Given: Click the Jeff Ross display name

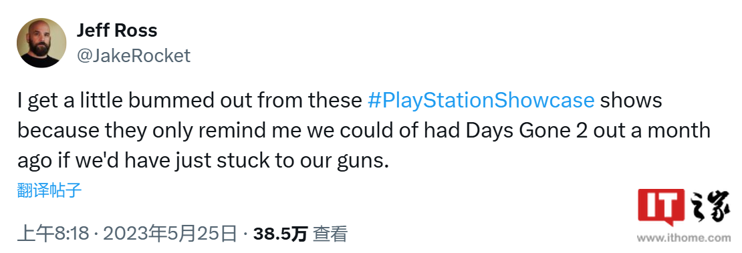Looking at the screenshot, I should tap(117, 31).
